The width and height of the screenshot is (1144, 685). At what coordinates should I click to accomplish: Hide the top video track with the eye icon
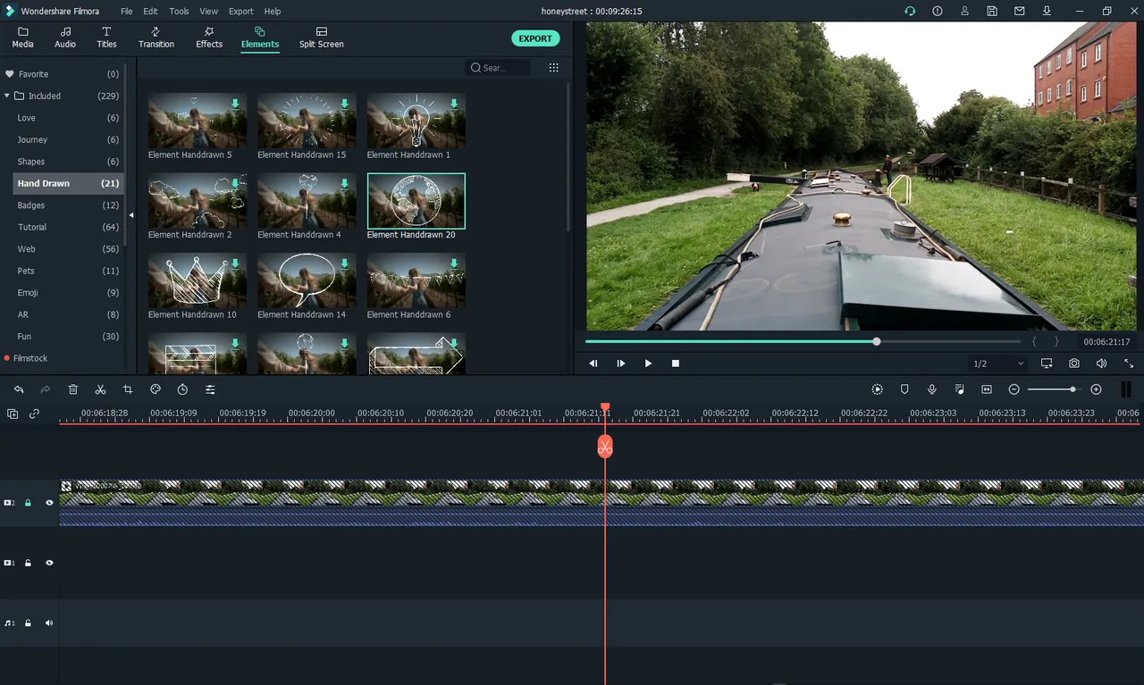[49, 502]
